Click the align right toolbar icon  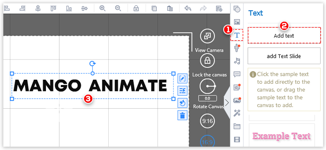(x=23, y=8)
